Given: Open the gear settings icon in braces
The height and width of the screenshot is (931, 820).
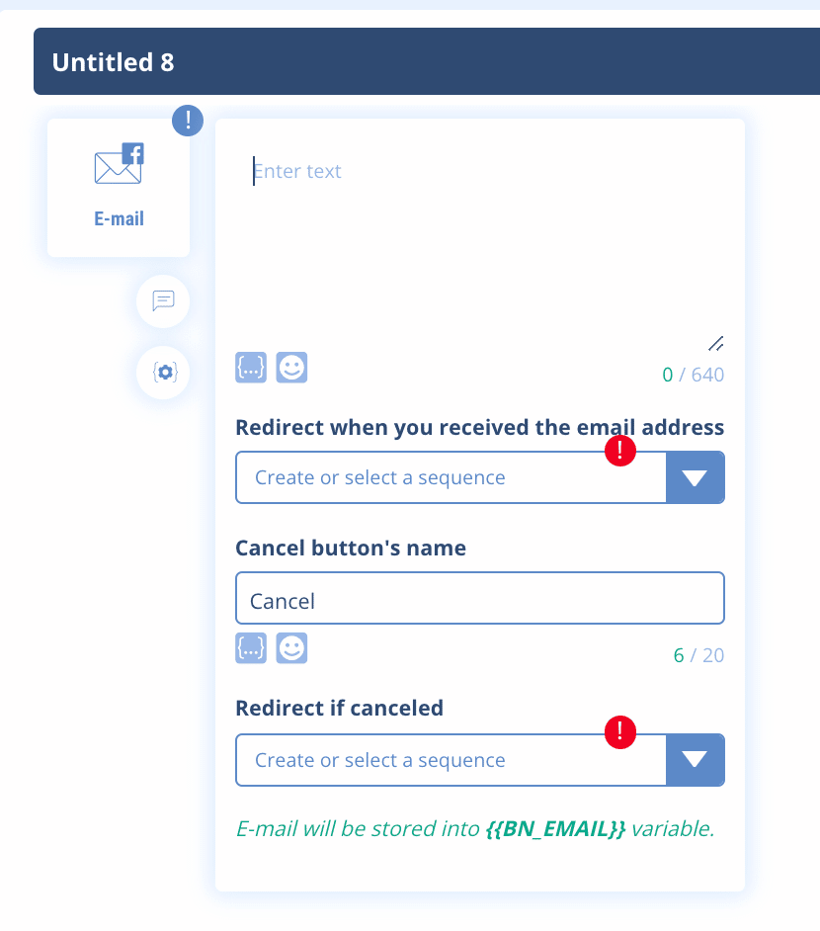Looking at the screenshot, I should [163, 373].
